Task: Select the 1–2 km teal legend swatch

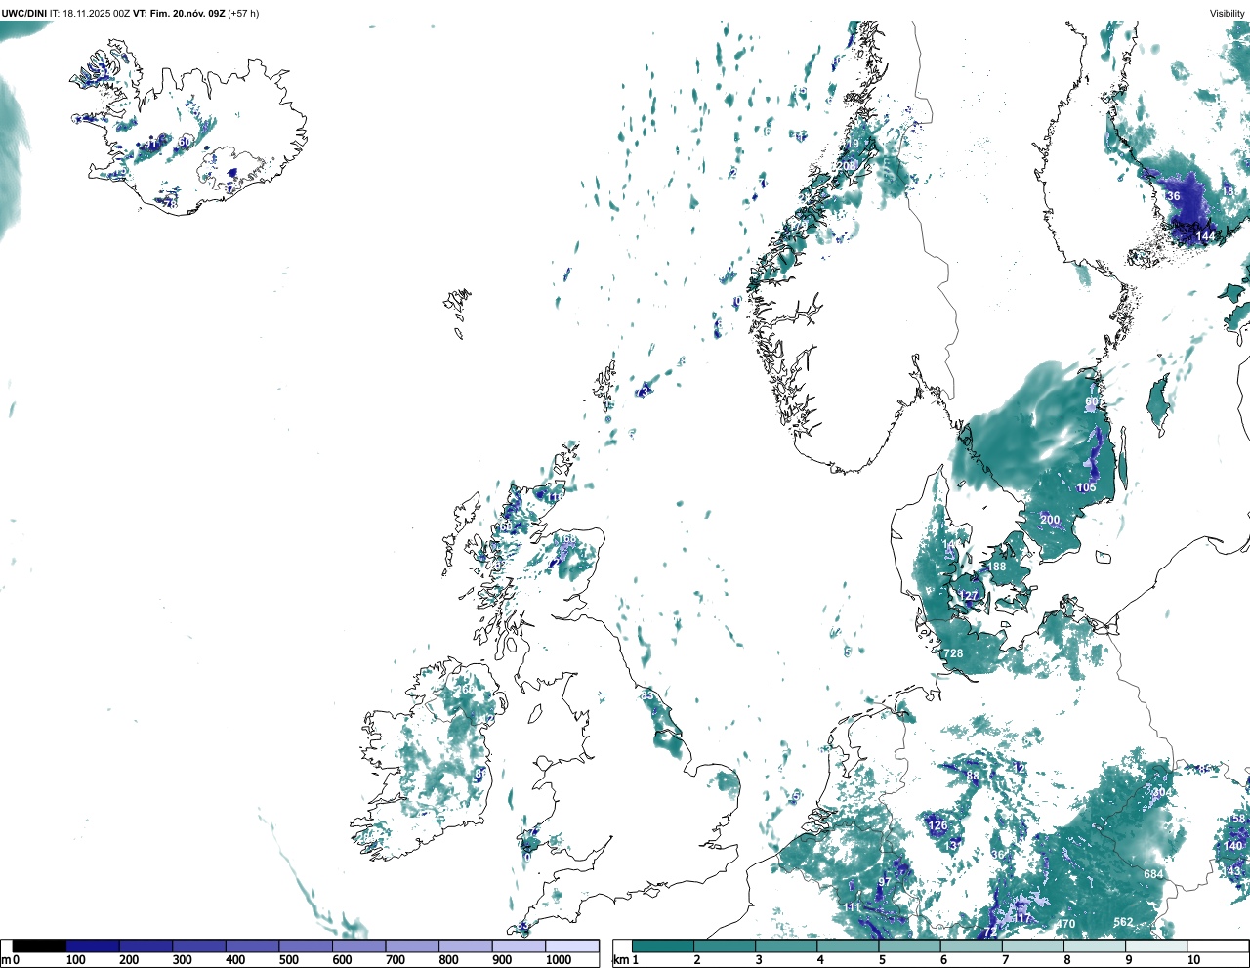Action: click(x=663, y=946)
